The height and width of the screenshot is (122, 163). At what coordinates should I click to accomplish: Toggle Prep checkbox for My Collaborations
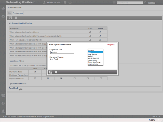tap(35, 78)
